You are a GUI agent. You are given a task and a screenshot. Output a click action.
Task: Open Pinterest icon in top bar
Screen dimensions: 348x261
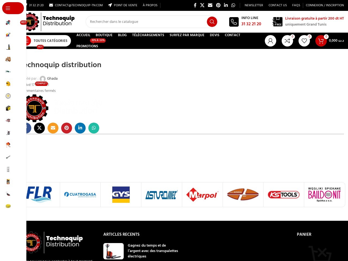click(x=218, y=5)
